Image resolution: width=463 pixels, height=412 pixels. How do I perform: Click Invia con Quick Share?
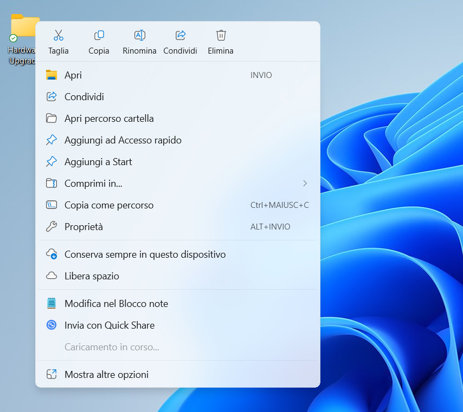point(110,325)
